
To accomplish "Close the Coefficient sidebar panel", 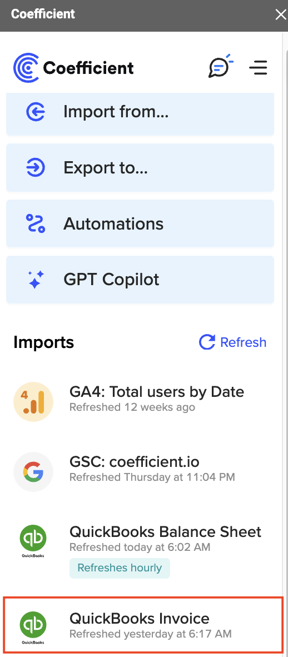I will 280,15.
